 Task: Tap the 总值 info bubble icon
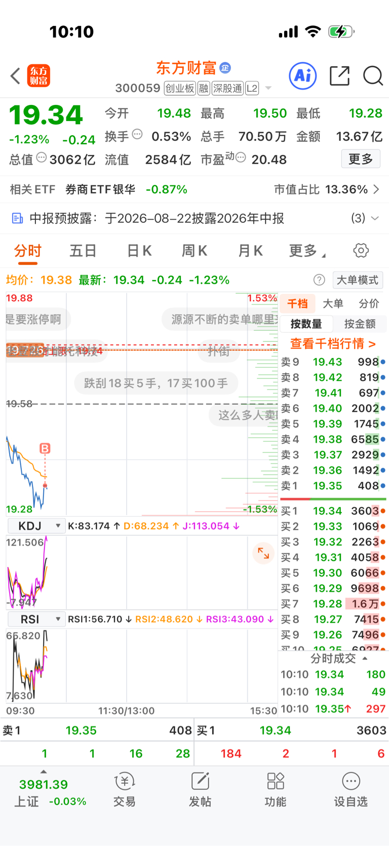pos(42,158)
